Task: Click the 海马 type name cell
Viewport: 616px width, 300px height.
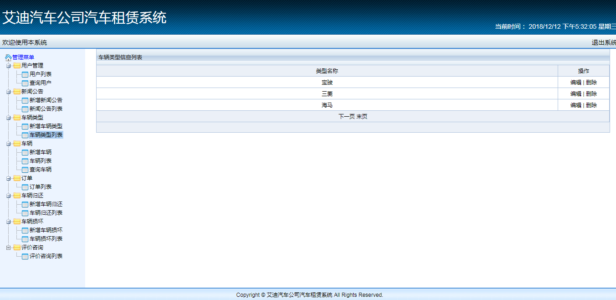Action: point(327,105)
